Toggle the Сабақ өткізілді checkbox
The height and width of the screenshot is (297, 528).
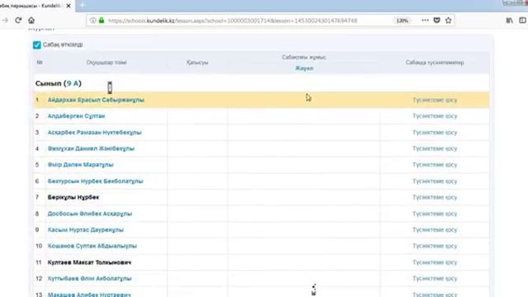(36, 45)
